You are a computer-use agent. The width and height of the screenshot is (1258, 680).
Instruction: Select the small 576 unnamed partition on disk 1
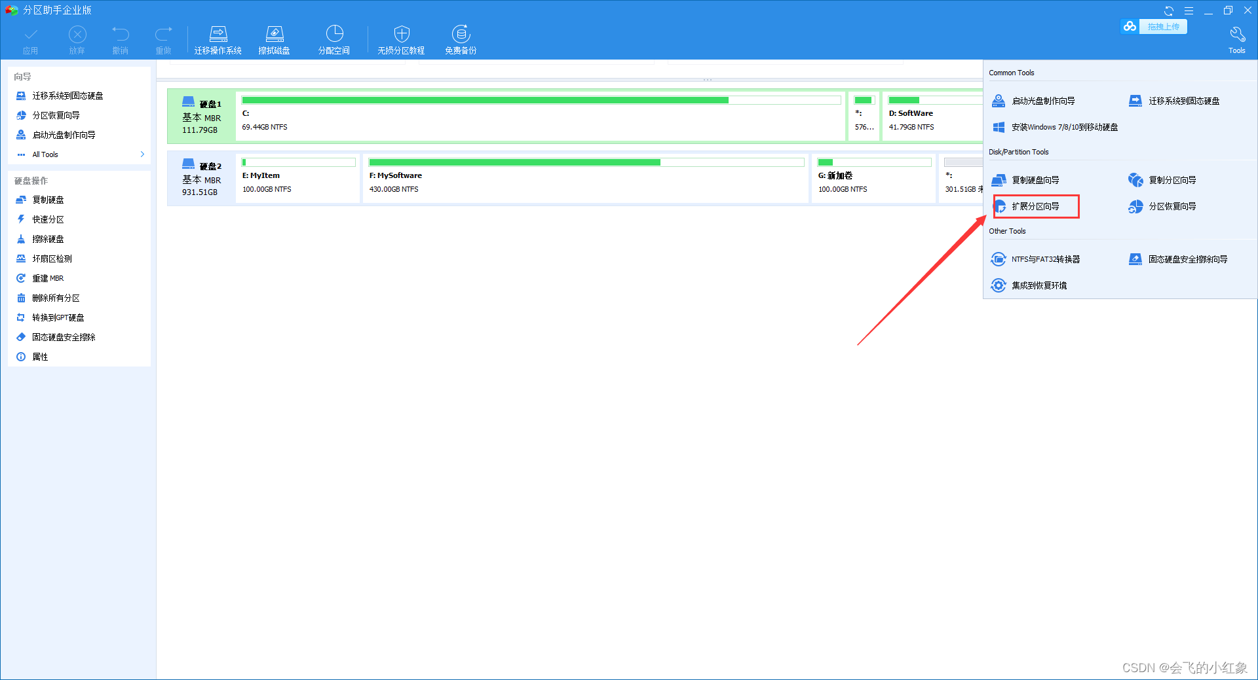tap(864, 116)
